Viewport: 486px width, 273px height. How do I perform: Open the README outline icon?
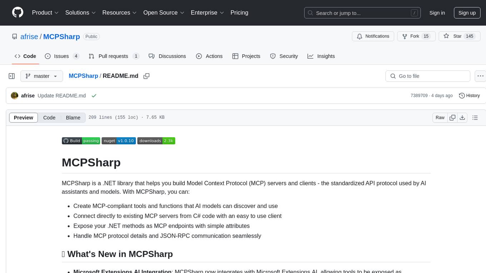[475, 118]
